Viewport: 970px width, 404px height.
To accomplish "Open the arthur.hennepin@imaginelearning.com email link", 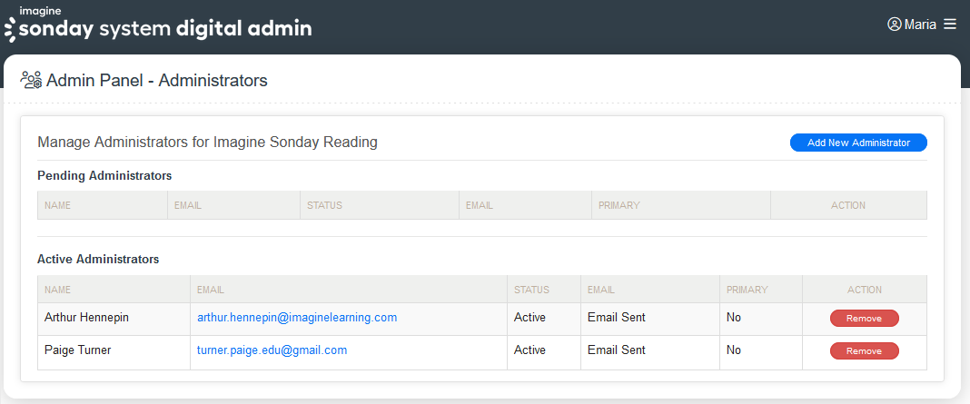I will point(297,318).
